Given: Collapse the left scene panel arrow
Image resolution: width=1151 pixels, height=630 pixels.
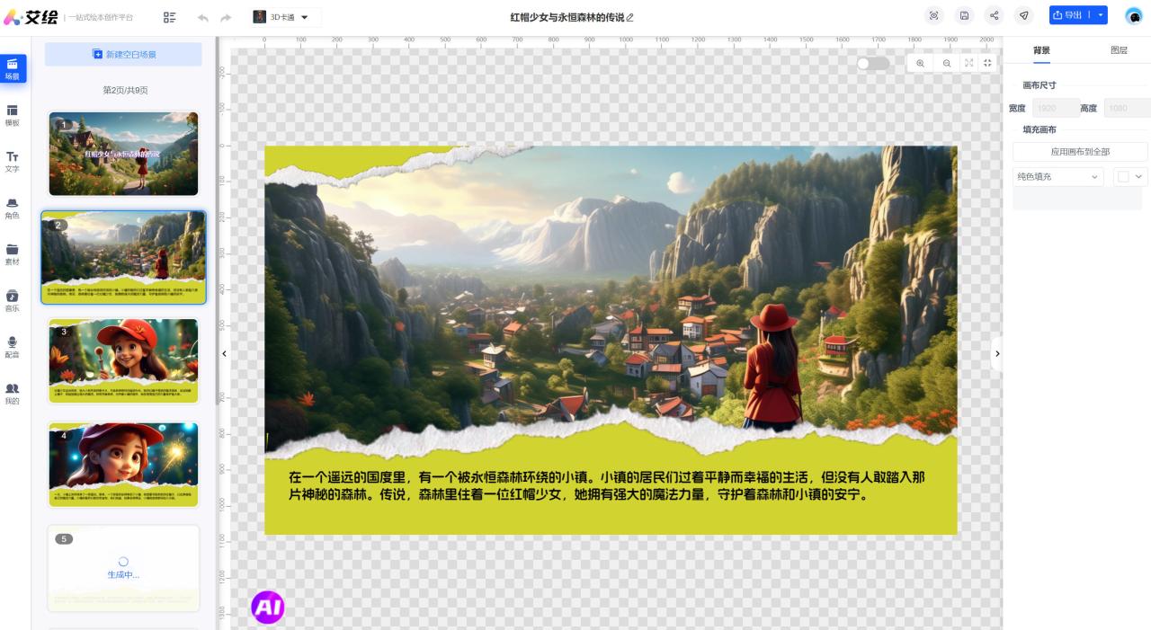Looking at the screenshot, I should click(224, 354).
